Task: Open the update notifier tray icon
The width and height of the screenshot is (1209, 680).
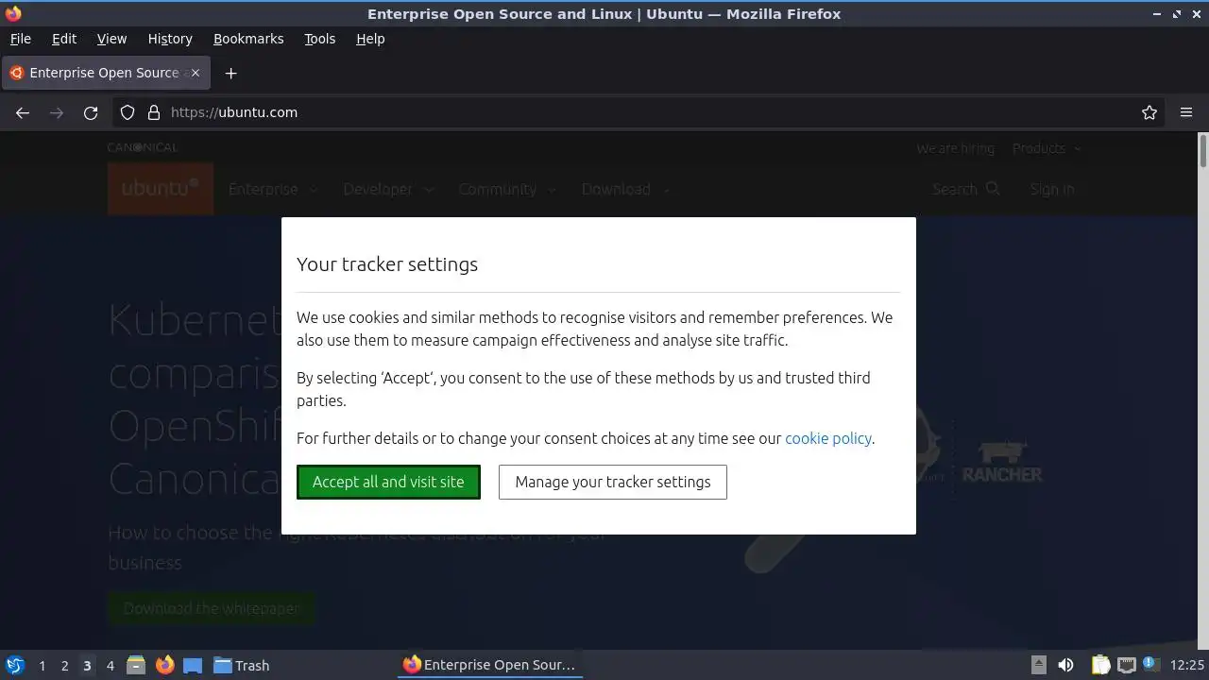Action: click(x=1150, y=664)
